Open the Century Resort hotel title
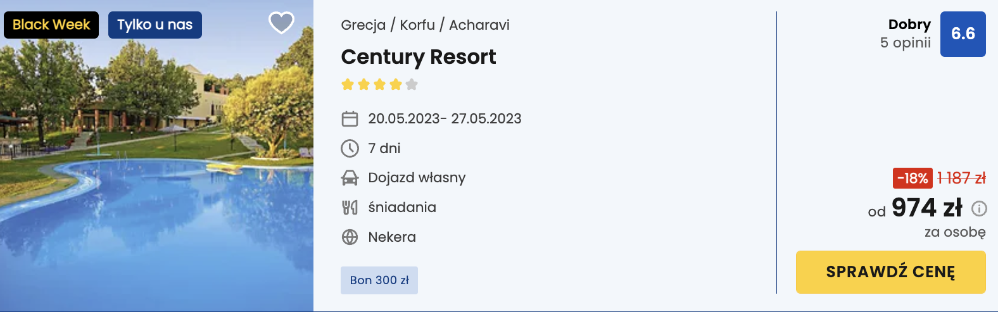This screenshot has height=319, width=998. click(418, 57)
